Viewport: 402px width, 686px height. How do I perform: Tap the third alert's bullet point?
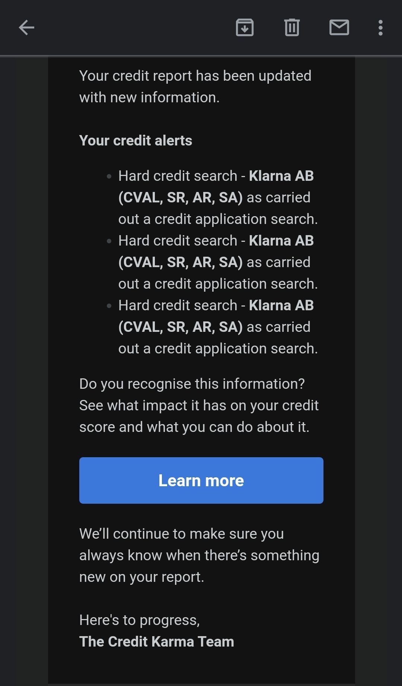click(x=109, y=306)
